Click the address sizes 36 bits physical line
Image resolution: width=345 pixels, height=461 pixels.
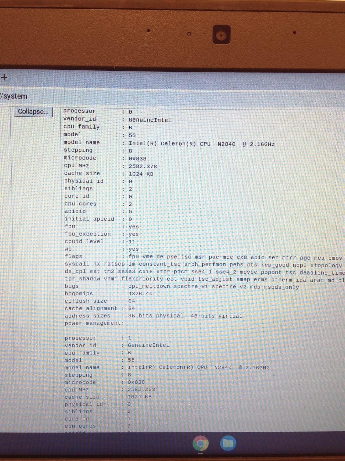click(153, 316)
